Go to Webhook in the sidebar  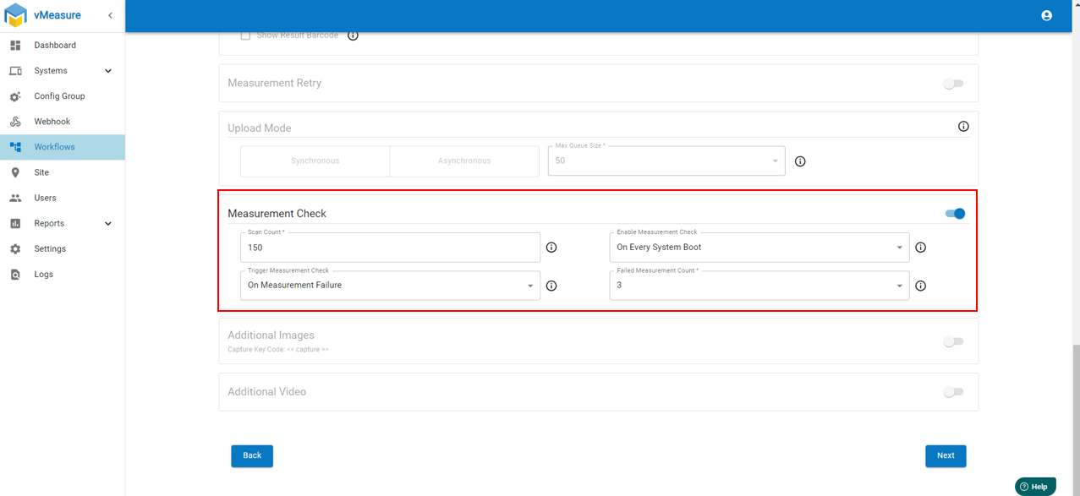click(52, 122)
